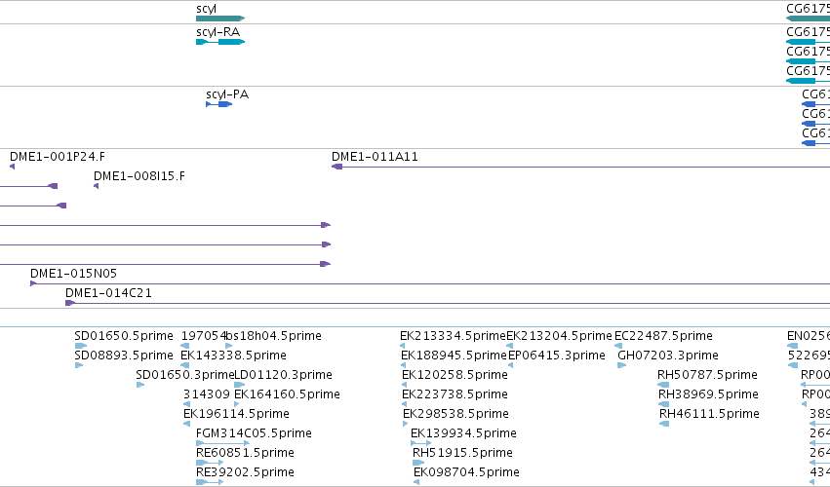
Task: Click the SD08893.5prime EST label
Action: (123, 356)
